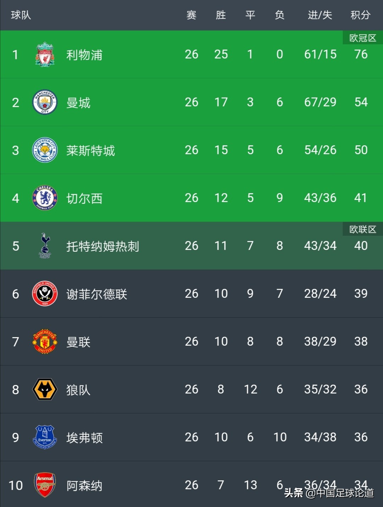Viewport: 383px width, 507px height.
Task: Click the 进/失 goals column header
Action: [320, 15]
